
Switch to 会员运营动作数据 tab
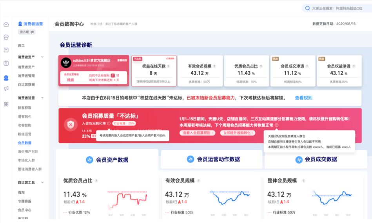(212, 159)
